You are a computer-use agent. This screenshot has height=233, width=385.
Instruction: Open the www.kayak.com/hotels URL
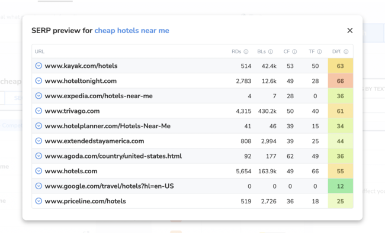pyautogui.click(x=81, y=66)
